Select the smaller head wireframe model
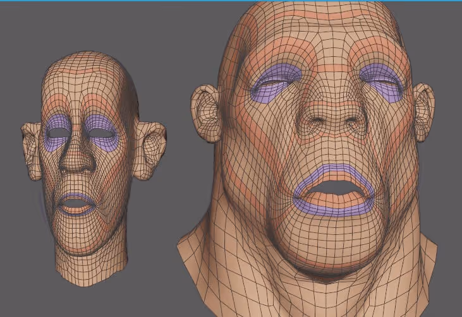This screenshot has width=462, height=317. (93, 169)
